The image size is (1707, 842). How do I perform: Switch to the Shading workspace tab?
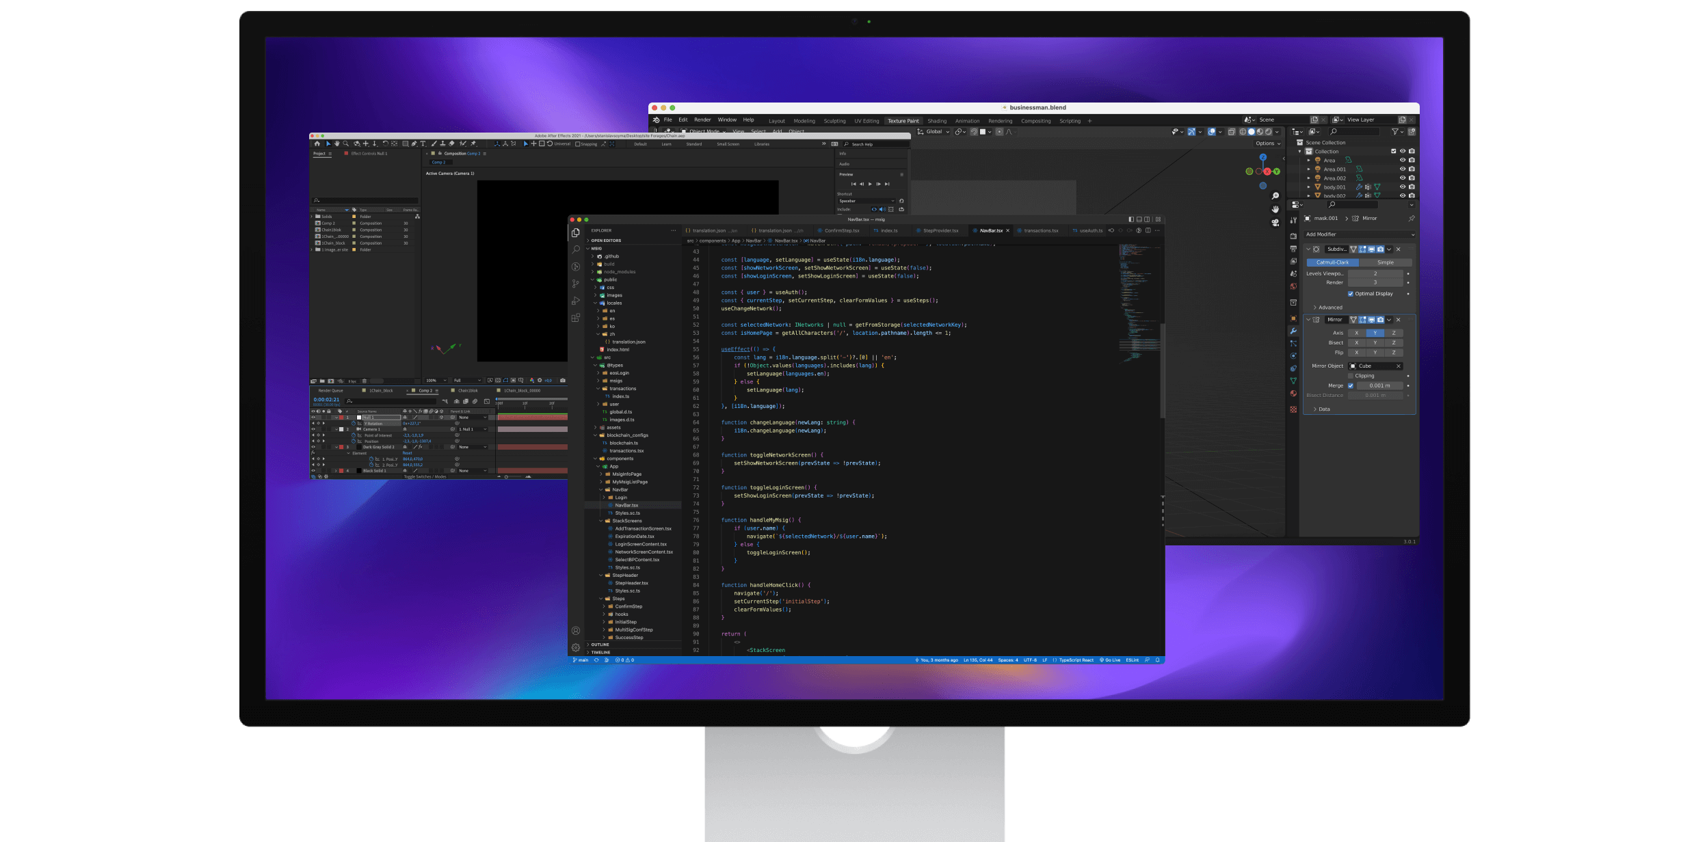(936, 121)
